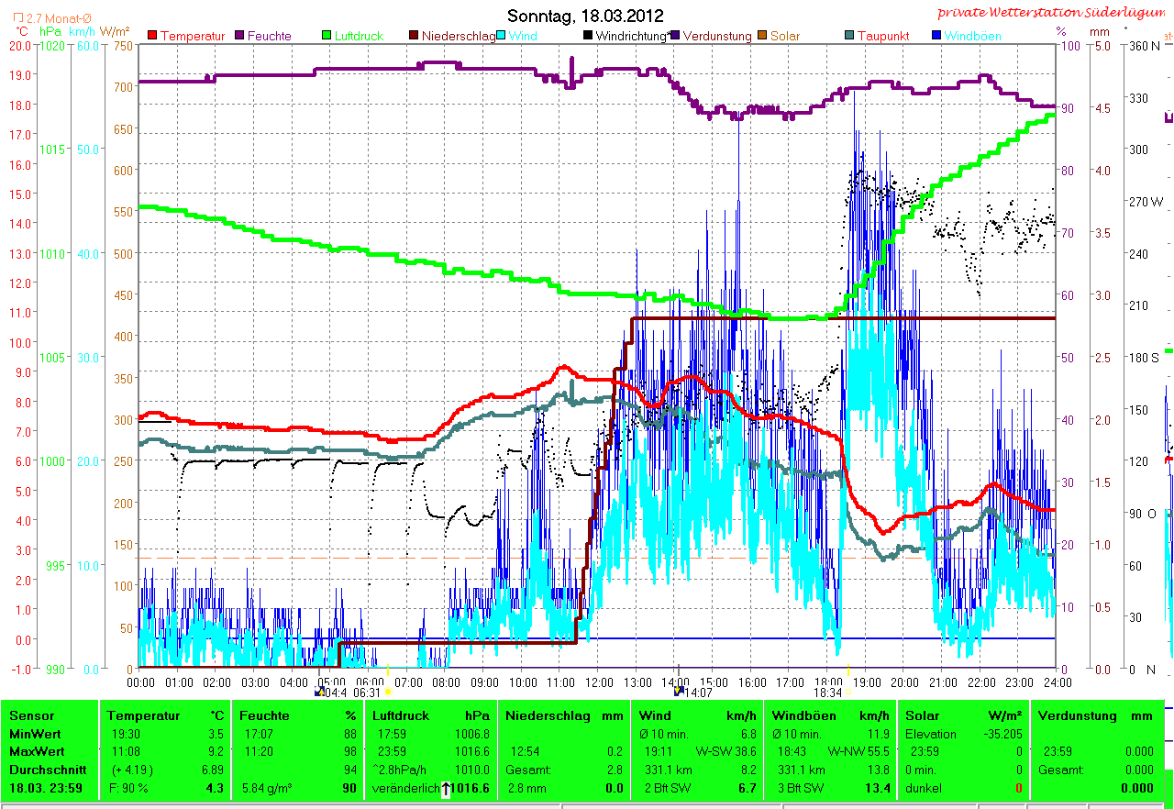Click the Niederschlag legend label

pyautogui.click(x=459, y=37)
